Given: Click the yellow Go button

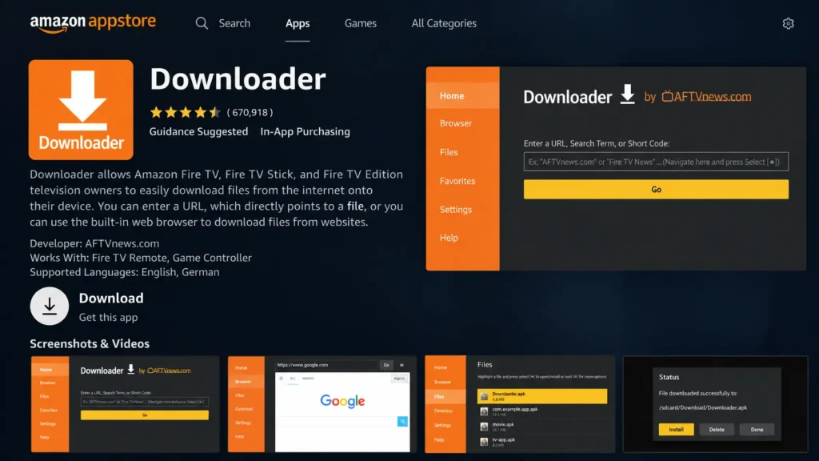Looking at the screenshot, I should coord(656,189).
